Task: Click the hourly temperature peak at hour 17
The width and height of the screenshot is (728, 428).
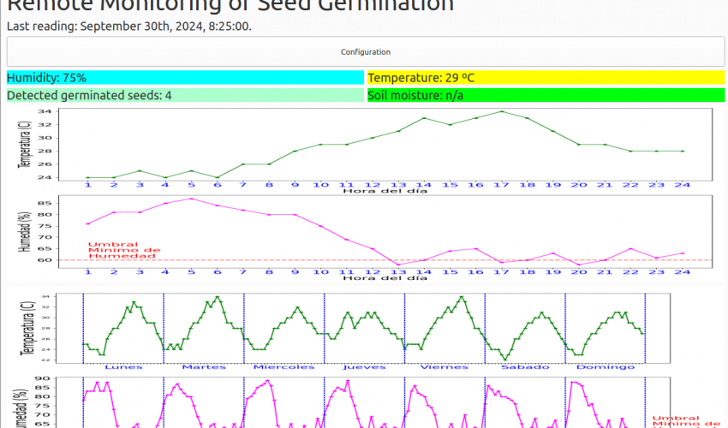Action: click(501, 111)
